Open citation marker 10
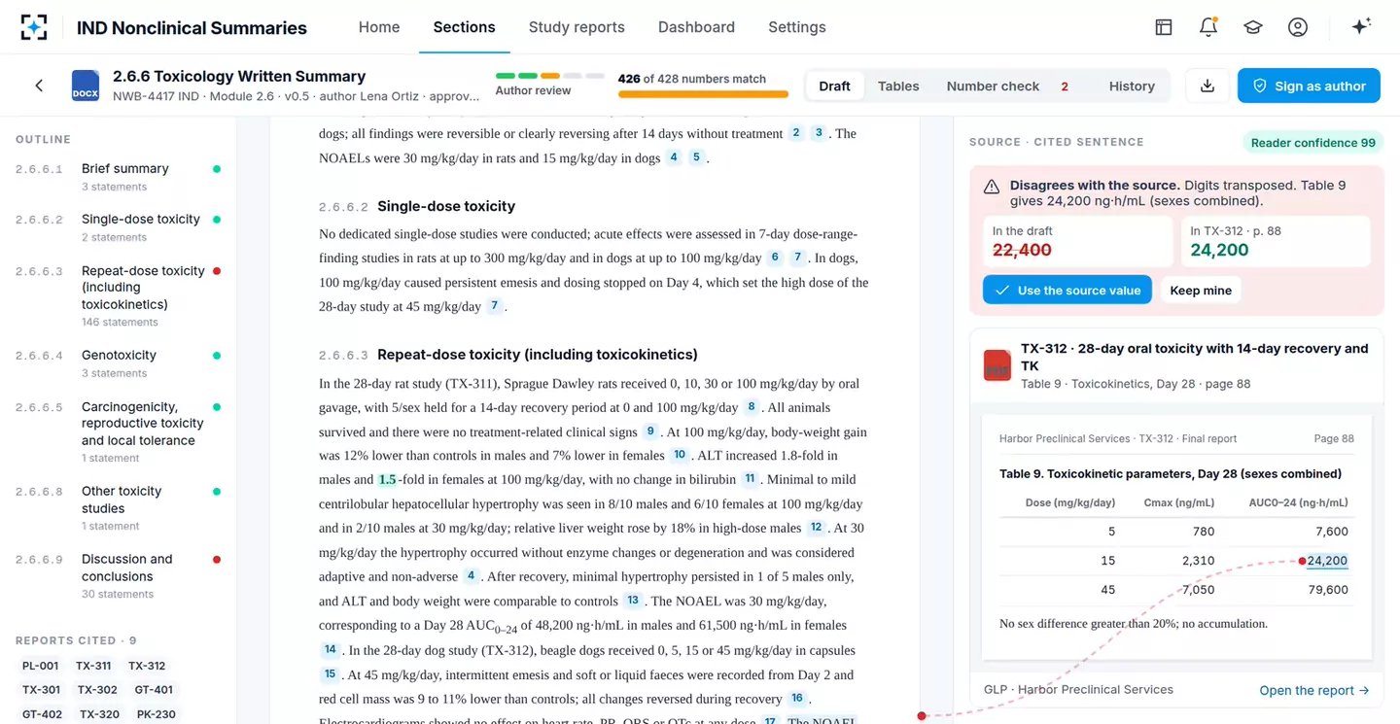Viewport: 1400px width, 724px height. coord(680,455)
